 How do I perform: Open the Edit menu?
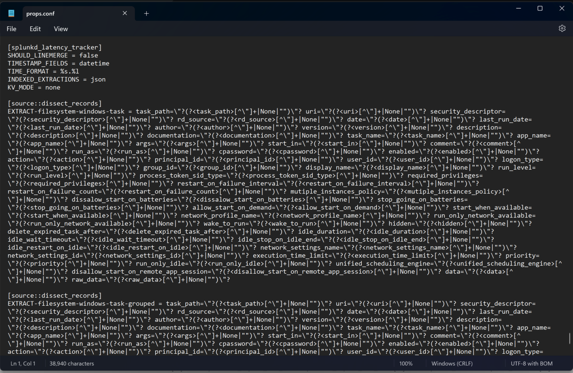coord(35,29)
